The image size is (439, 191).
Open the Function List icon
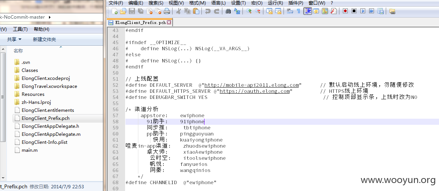tap(333, 11)
